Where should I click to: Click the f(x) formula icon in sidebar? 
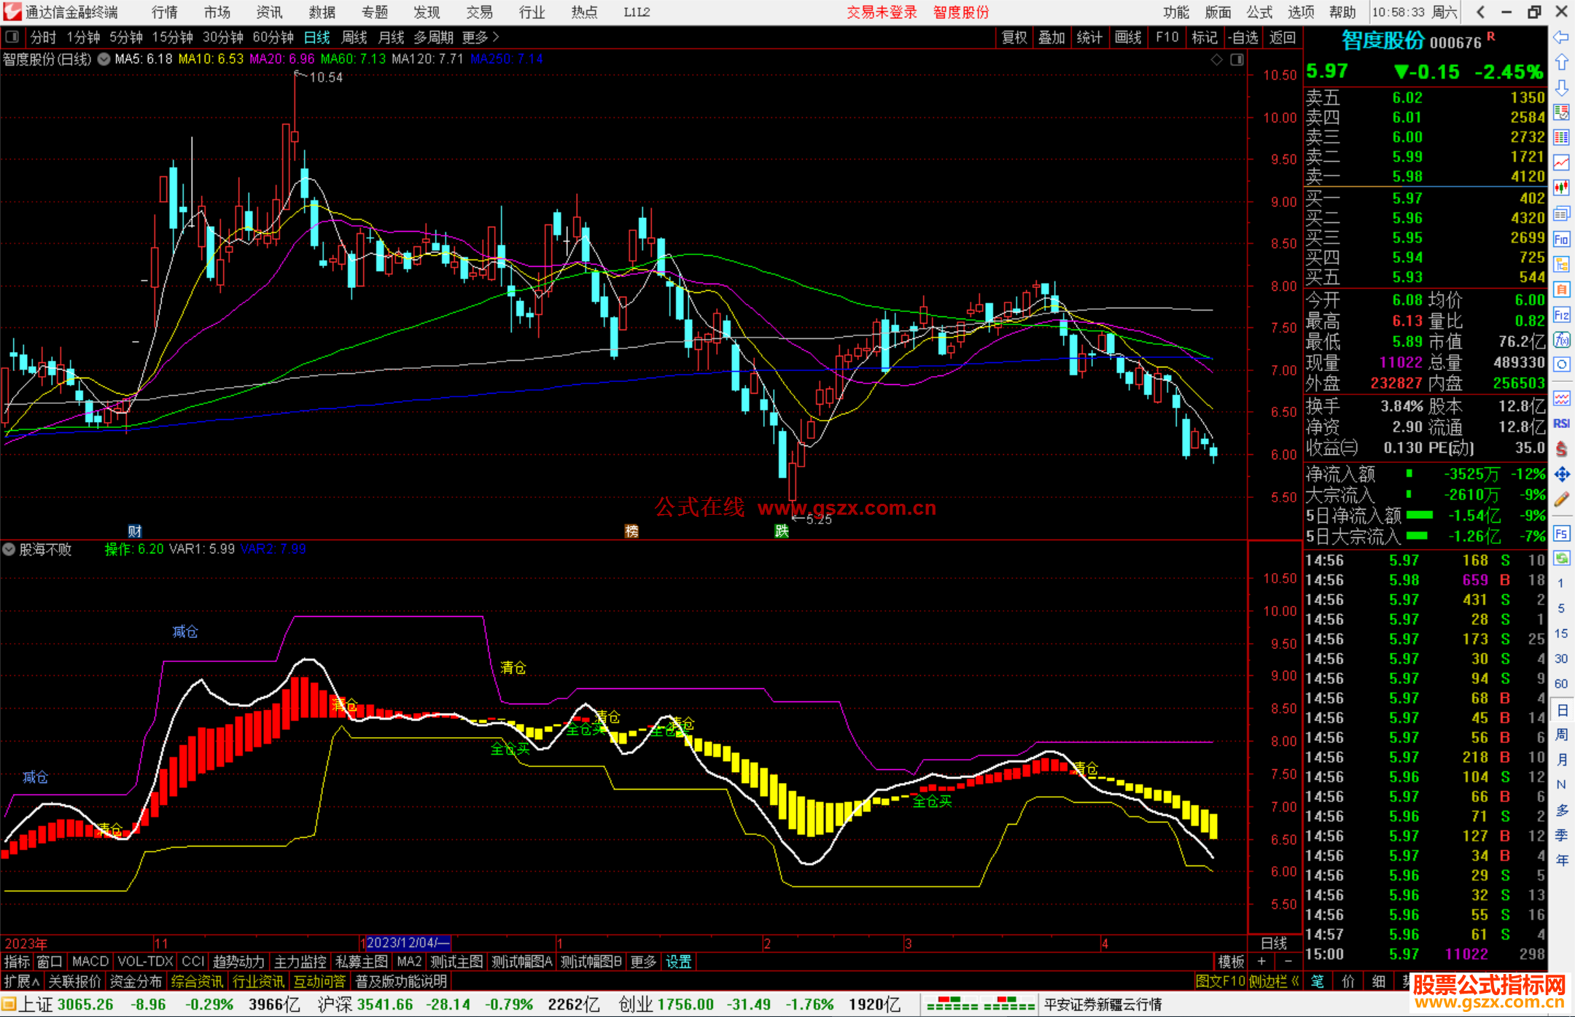1561,340
